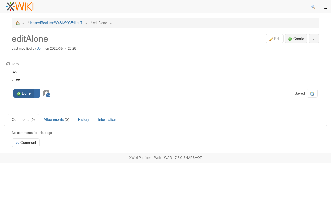Click the Comment button
Screen dimensions: 331x214
coord(26,143)
